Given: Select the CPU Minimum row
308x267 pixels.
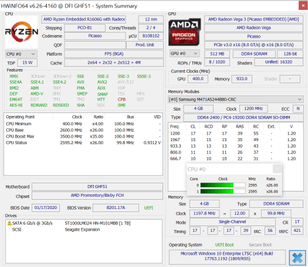Looking at the screenshot, I should [x=83, y=124].
